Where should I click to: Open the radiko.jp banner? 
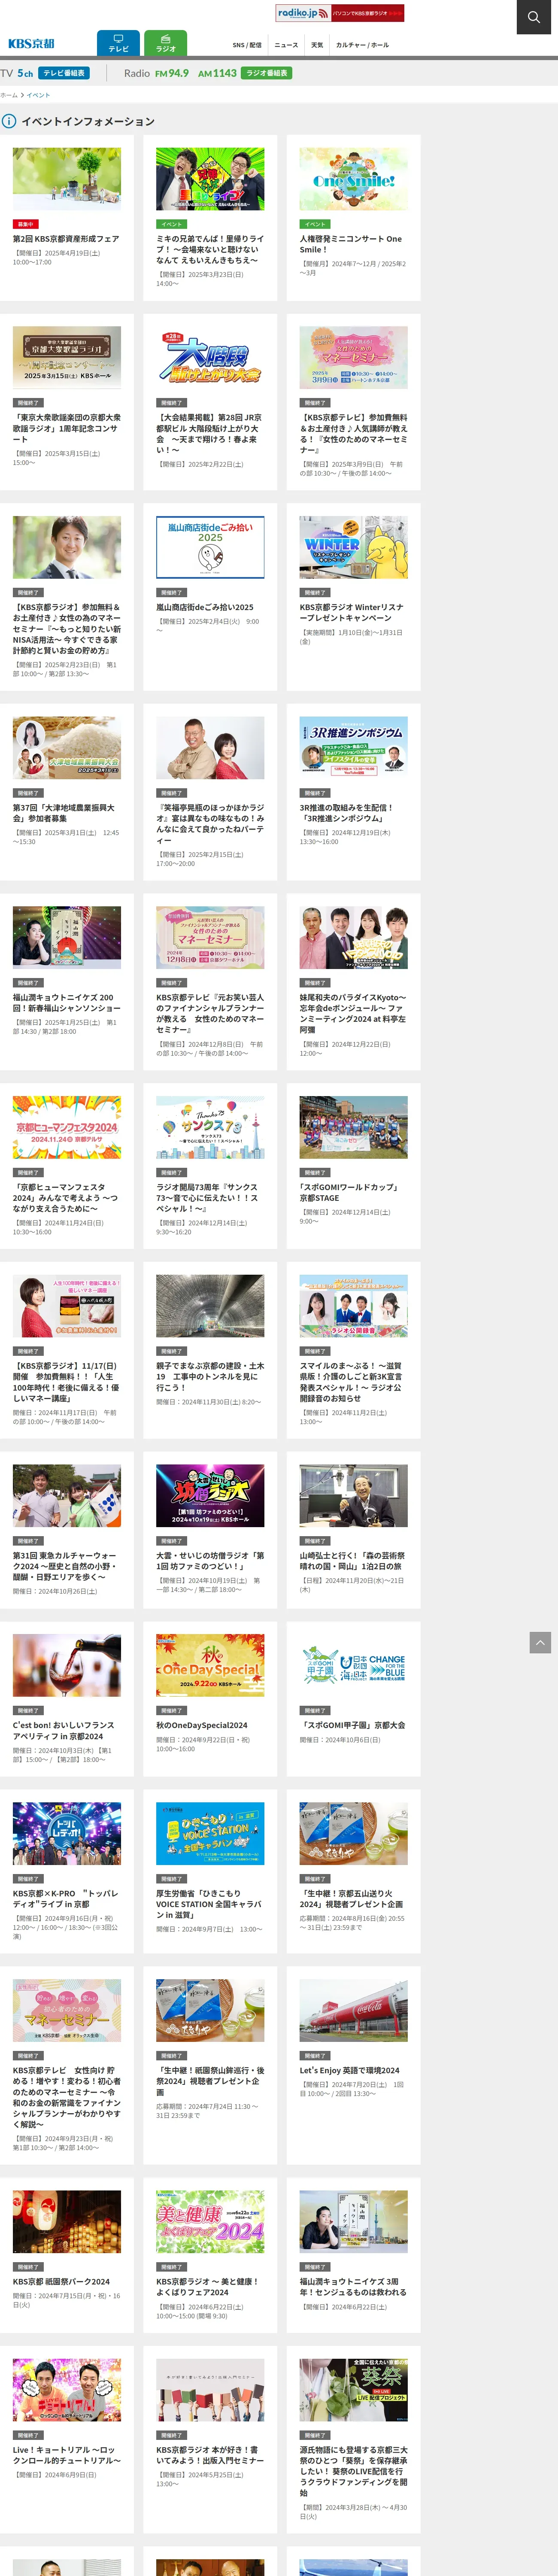pos(340,13)
